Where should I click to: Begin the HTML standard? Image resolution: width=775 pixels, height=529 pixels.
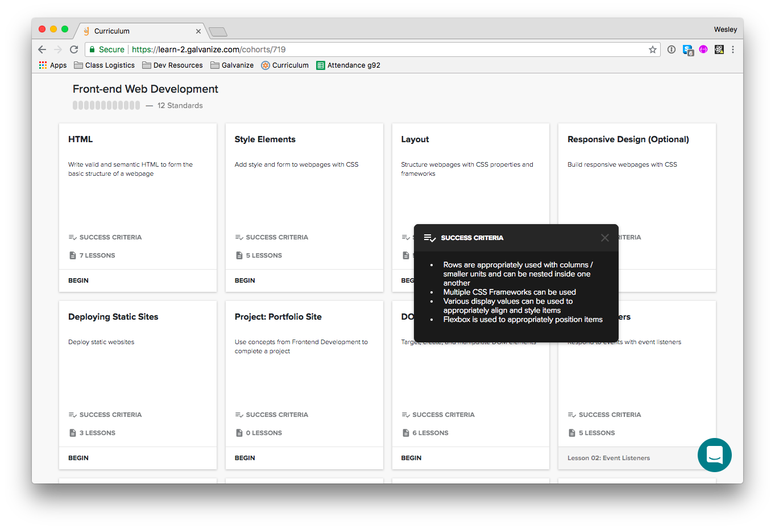[x=78, y=280]
